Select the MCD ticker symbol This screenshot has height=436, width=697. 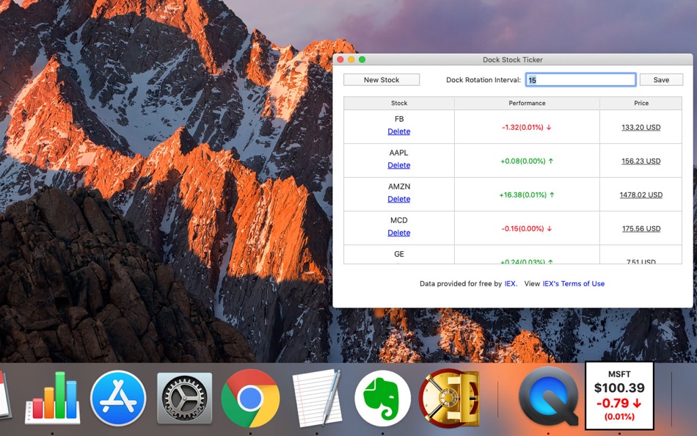[x=398, y=220]
